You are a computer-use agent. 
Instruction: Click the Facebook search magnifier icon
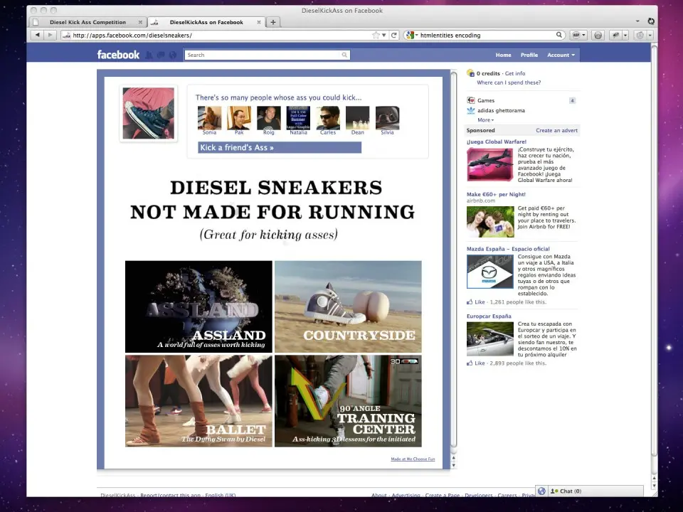pos(344,55)
